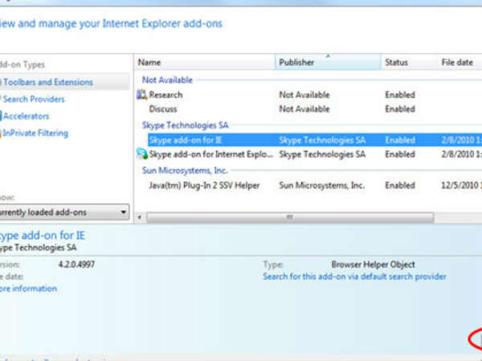Open the 'Currently loaded add-ons' dropdown

(64, 212)
